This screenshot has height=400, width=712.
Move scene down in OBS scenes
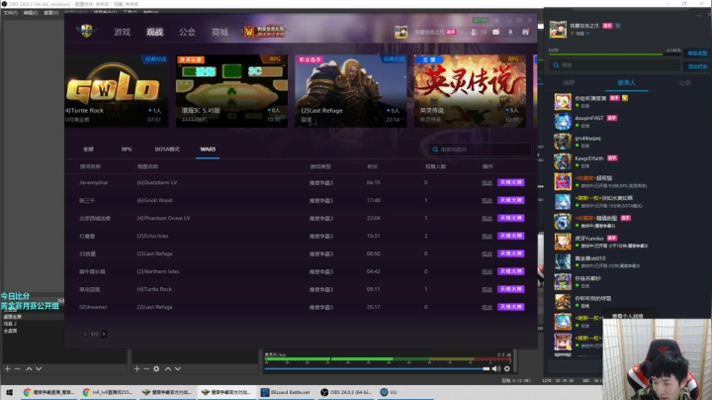tap(39, 368)
